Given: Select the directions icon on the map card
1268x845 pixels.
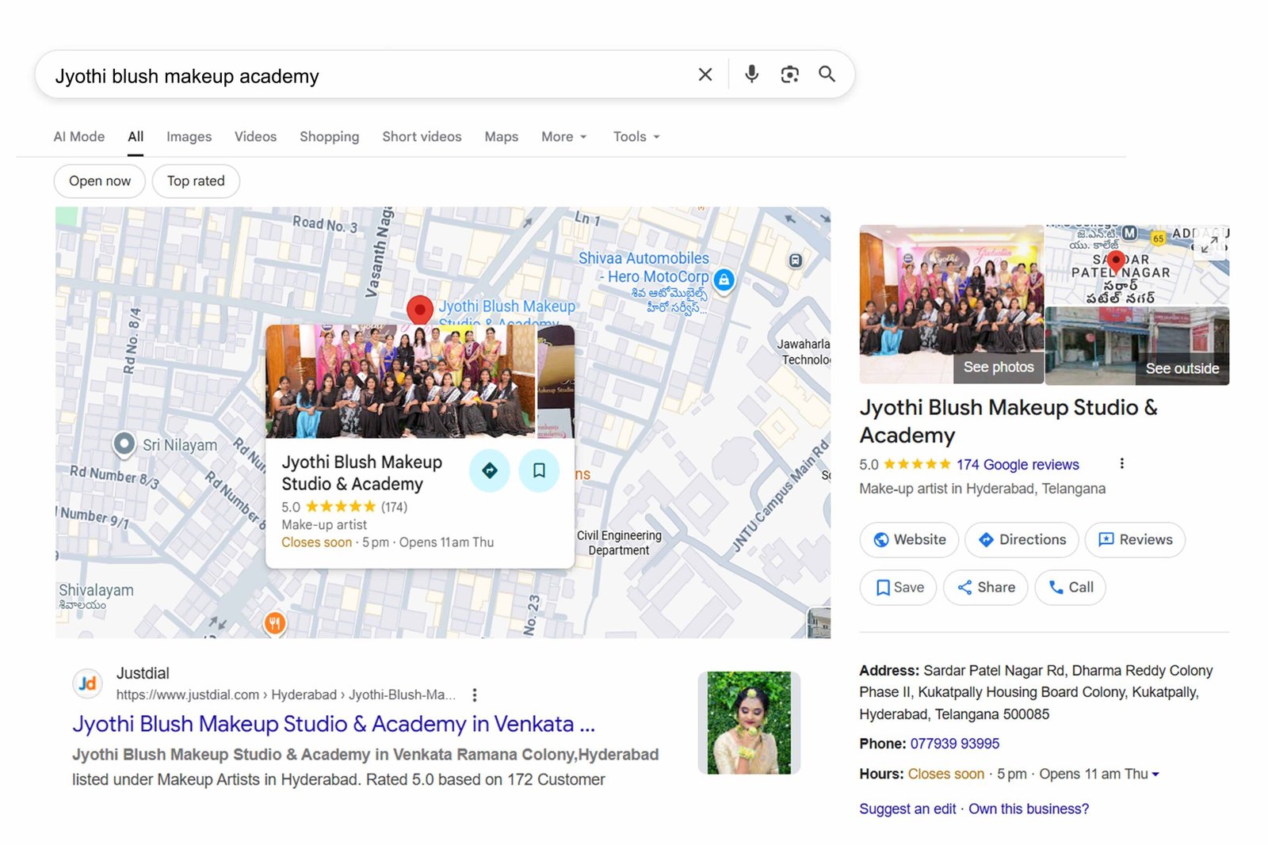Looking at the screenshot, I should [490, 470].
